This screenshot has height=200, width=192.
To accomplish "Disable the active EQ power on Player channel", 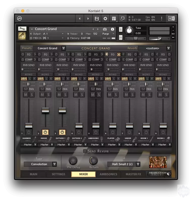I will 119,54.
